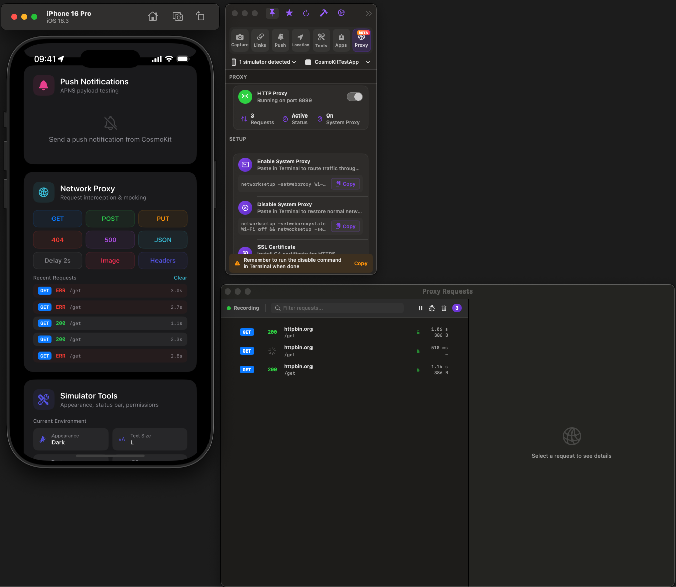Click the purple star icon in the titlebar
Viewport: 676px width, 587px height.
pyautogui.click(x=289, y=13)
